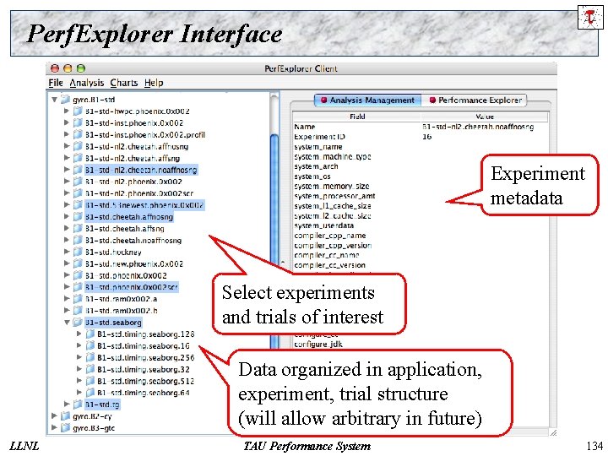This screenshot has width=608, height=456.
Task: Open the Help menu
Action: point(154,83)
